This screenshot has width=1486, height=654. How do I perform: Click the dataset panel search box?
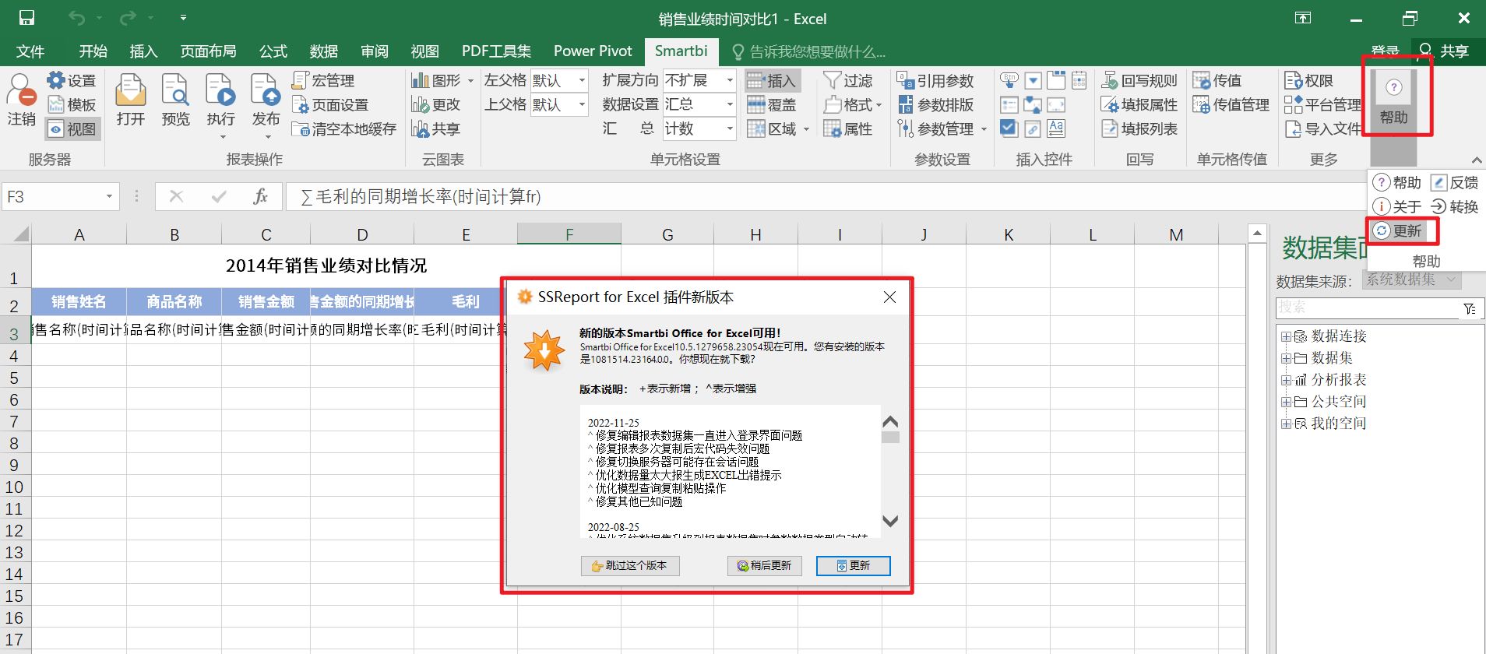pos(1368,308)
